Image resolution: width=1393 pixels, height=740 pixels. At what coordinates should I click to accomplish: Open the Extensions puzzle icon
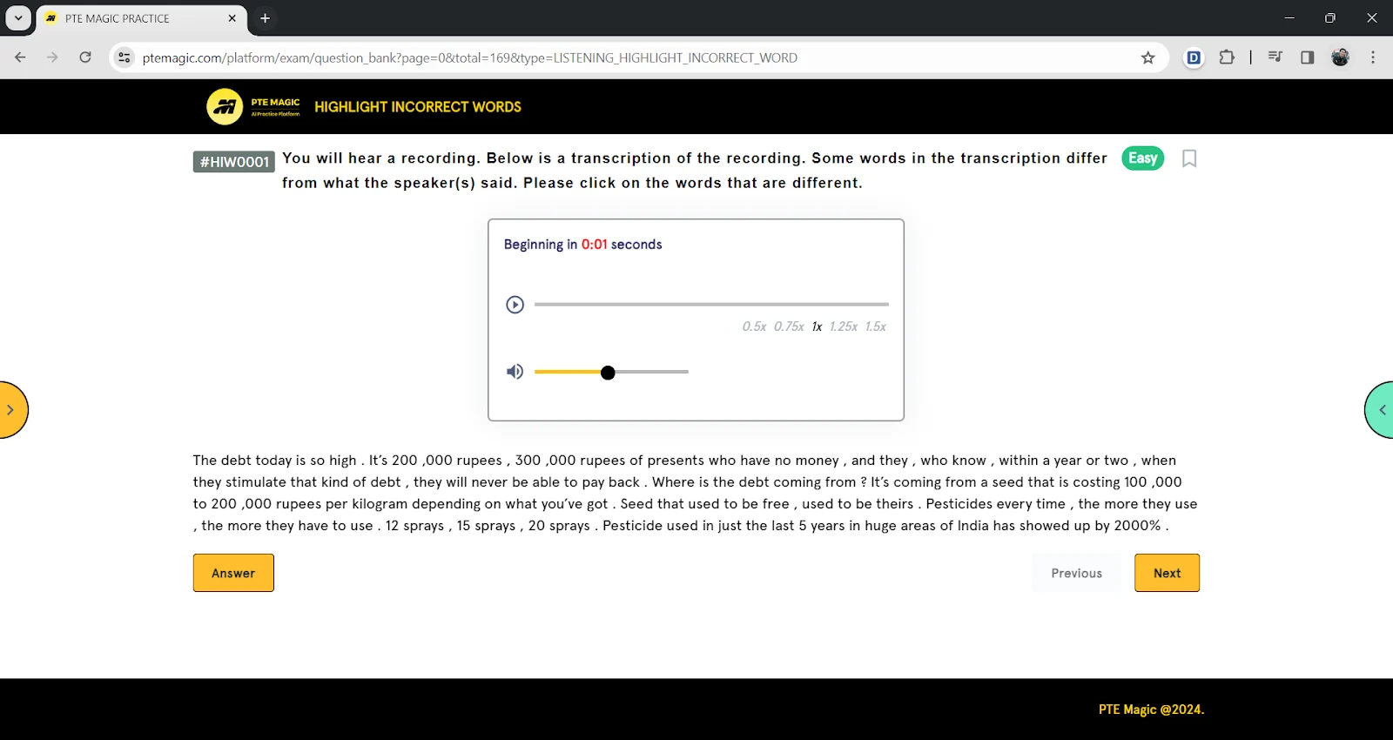pyautogui.click(x=1227, y=57)
